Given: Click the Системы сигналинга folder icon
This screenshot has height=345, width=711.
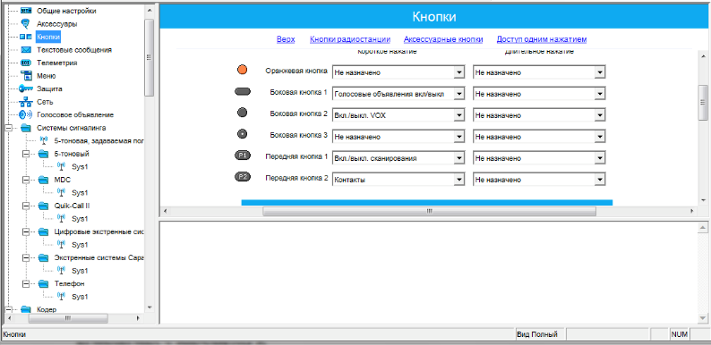Looking at the screenshot, I should (x=26, y=128).
